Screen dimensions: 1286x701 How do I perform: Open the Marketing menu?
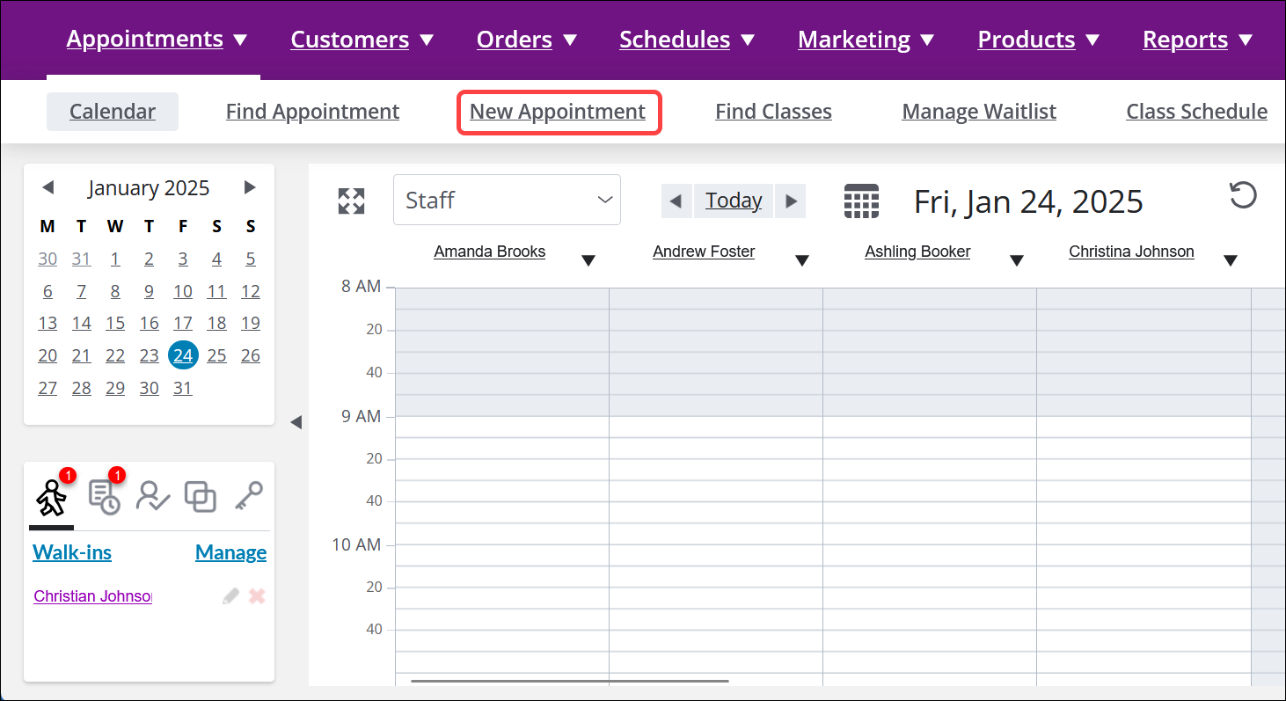866,40
